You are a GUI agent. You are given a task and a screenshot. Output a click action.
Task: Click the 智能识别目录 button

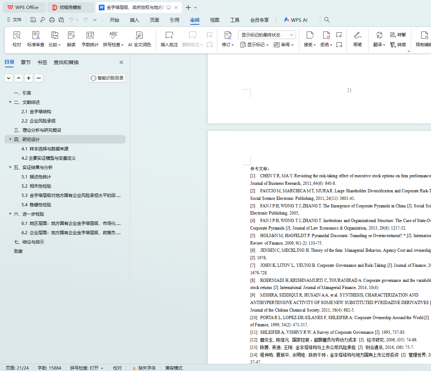point(107,78)
